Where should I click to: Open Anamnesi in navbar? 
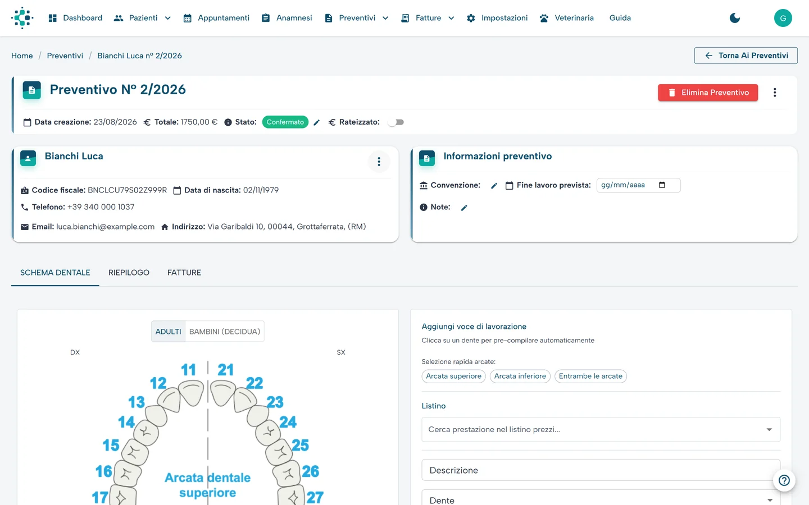point(287,18)
